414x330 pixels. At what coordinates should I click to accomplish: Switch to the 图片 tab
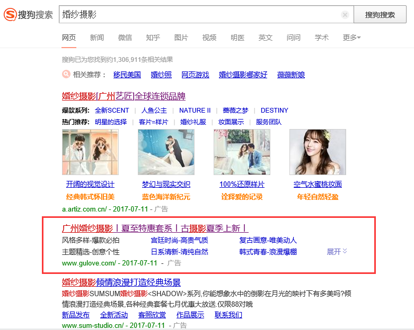click(181, 38)
